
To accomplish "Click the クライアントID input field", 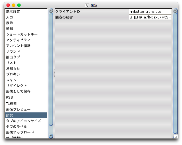I will (x=150, y=11).
